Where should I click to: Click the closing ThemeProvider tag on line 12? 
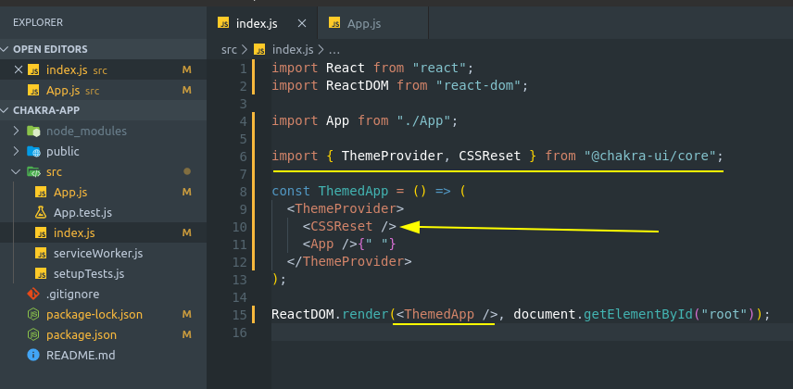tap(349, 261)
